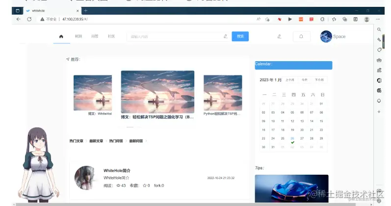Open the blue sports car Tips image
This screenshot has width=391, height=206.
click(291, 188)
